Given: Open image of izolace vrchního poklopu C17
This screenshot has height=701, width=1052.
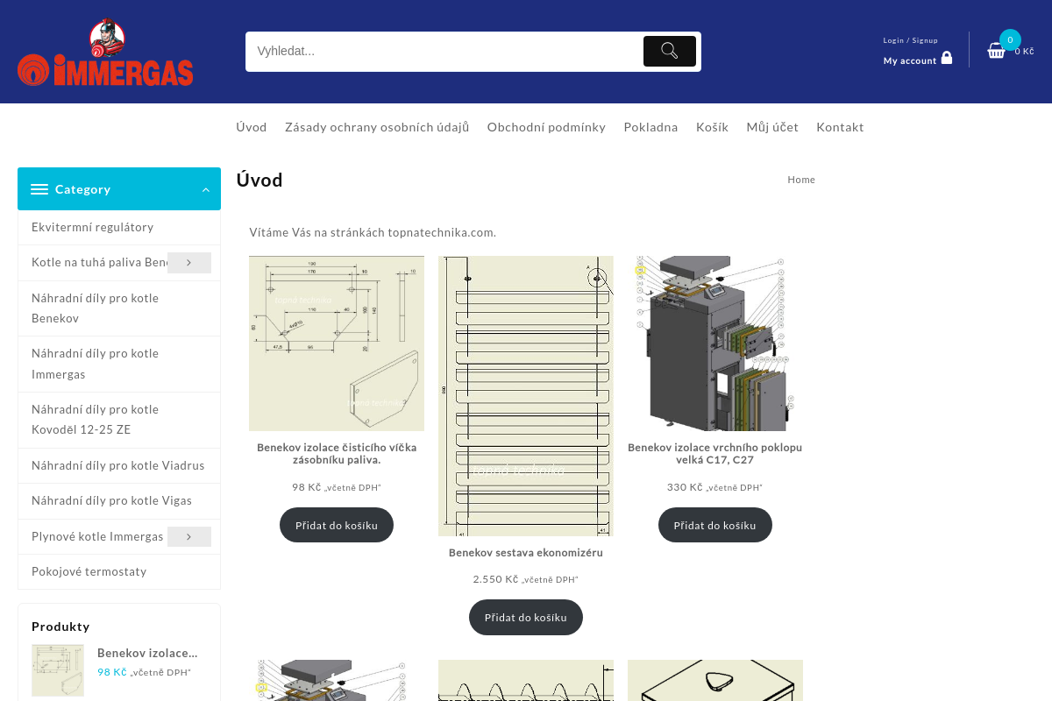Looking at the screenshot, I should [x=715, y=343].
